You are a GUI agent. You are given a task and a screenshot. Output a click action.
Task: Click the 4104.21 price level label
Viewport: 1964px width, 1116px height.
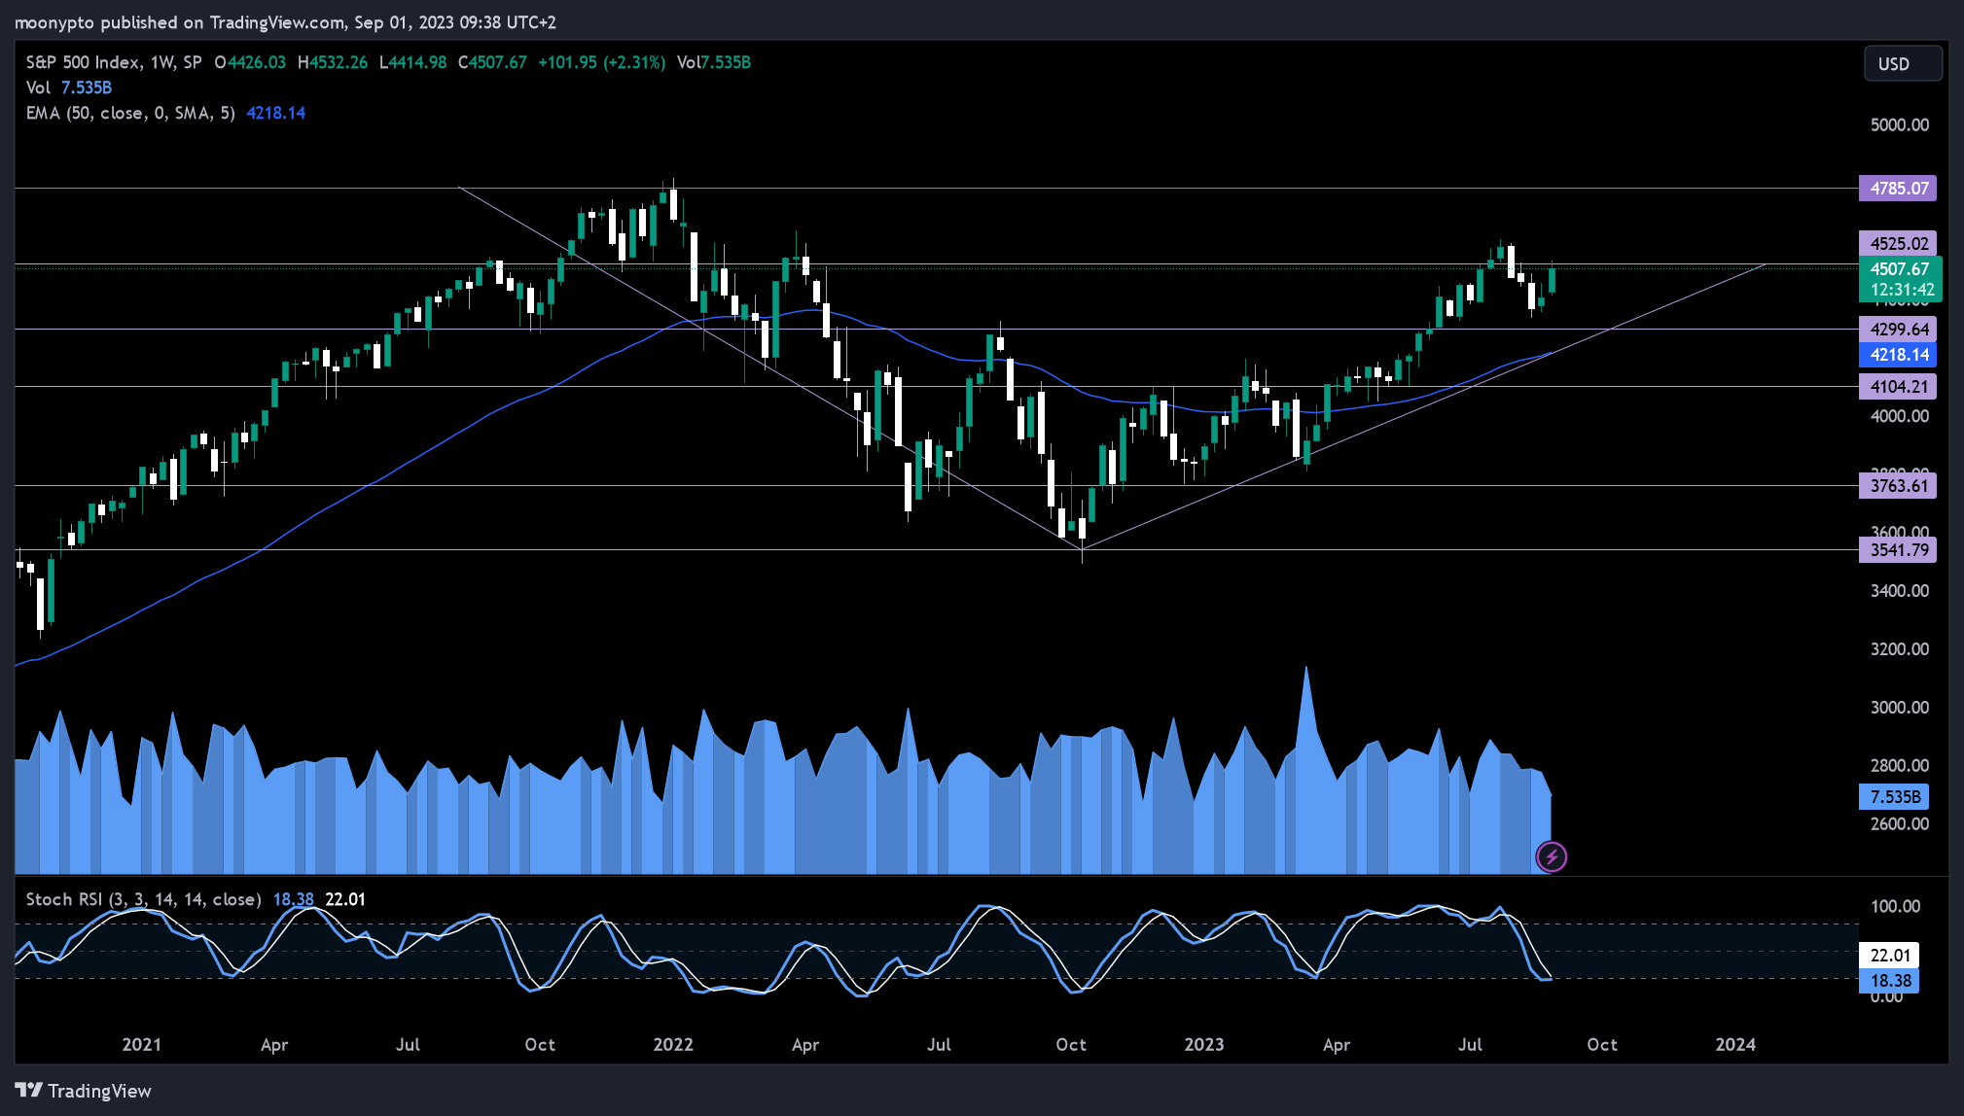coord(1898,387)
